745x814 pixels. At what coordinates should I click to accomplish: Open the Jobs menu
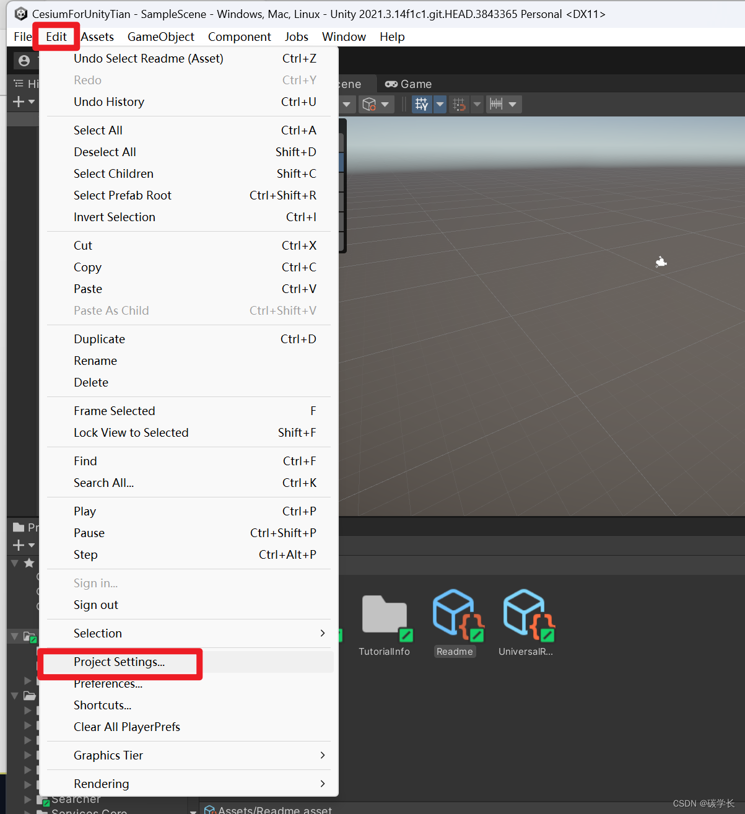click(297, 37)
